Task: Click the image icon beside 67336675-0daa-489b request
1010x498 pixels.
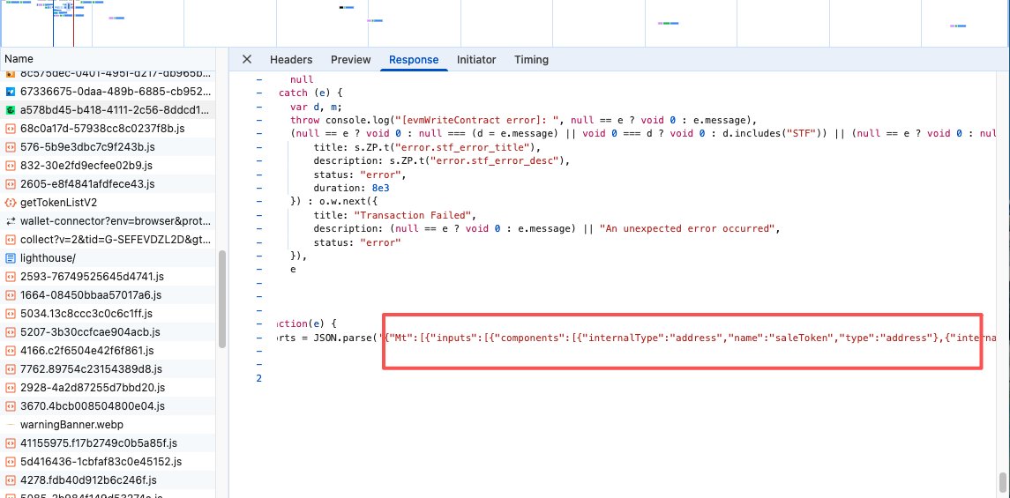Action: click(x=11, y=92)
